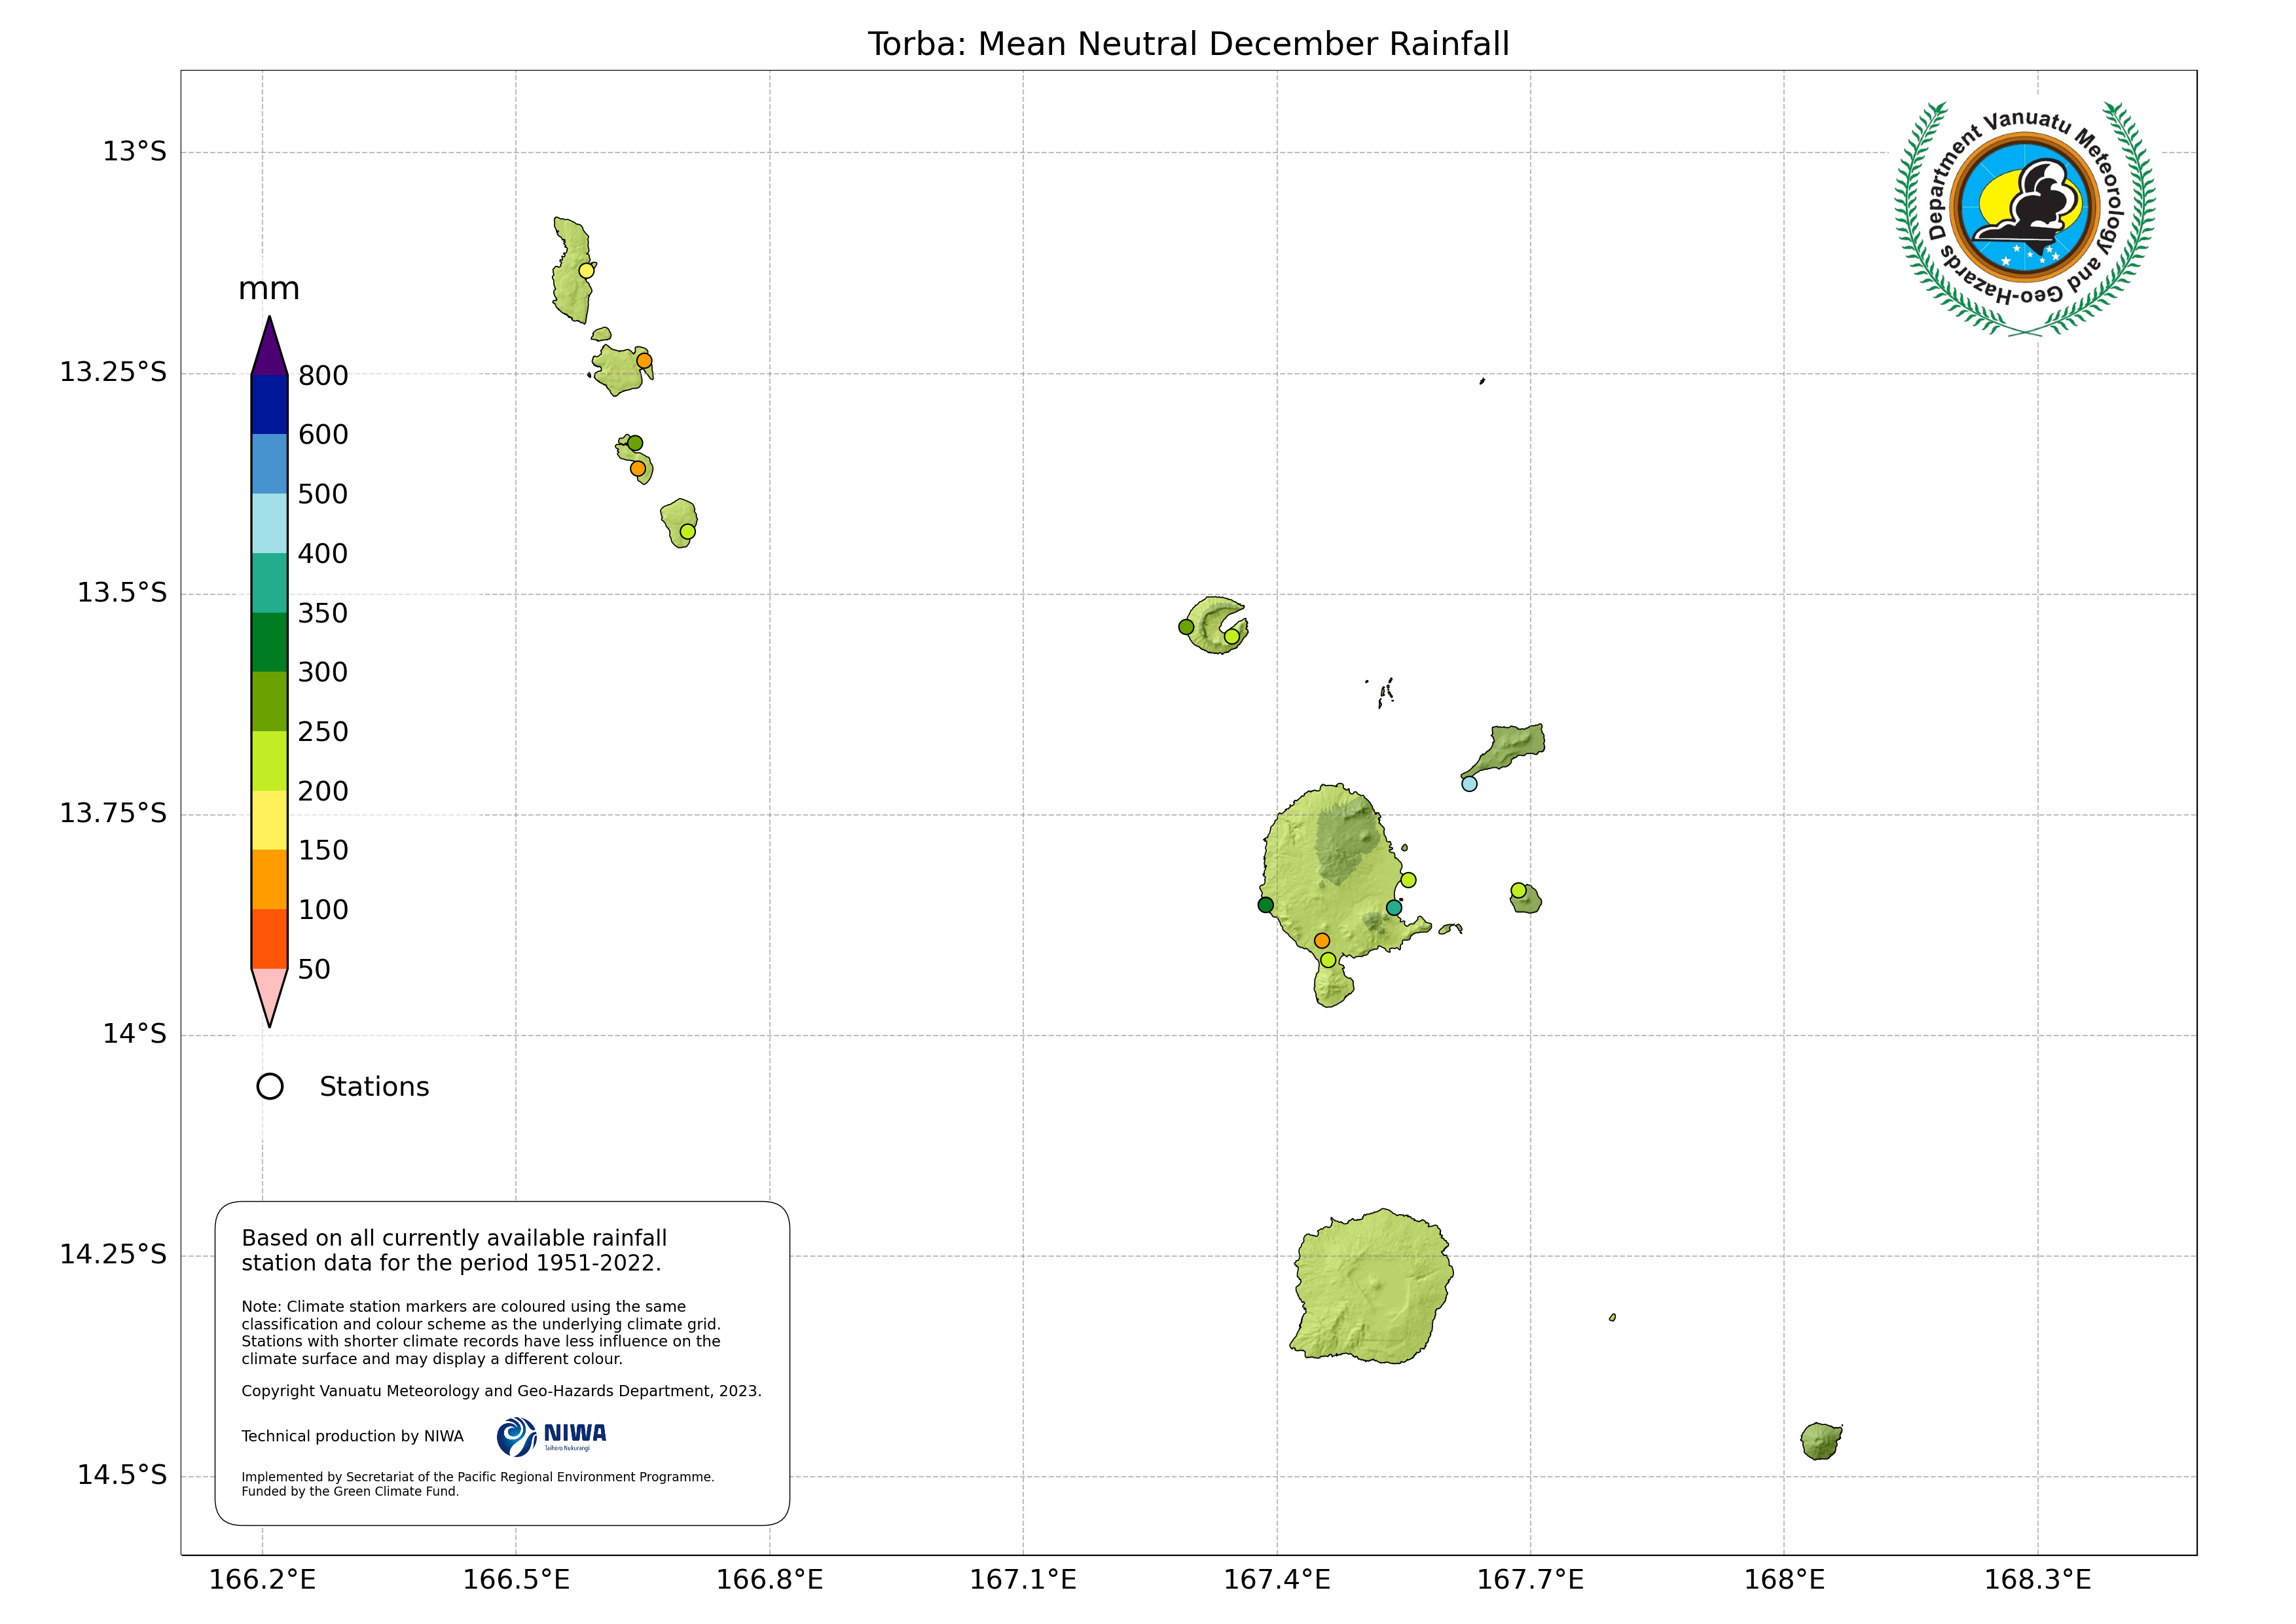Click the map title Torba Mean Neutral December Rainfall

point(1188,44)
